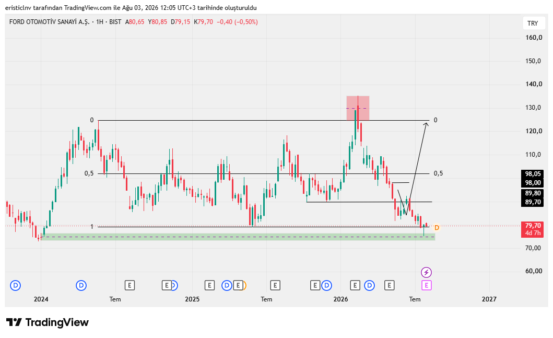Image resolution: width=553 pixels, height=338 pixels.
Task: Click the Fibonacci 0,5 label beside the price scale
Action: pos(438,173)
